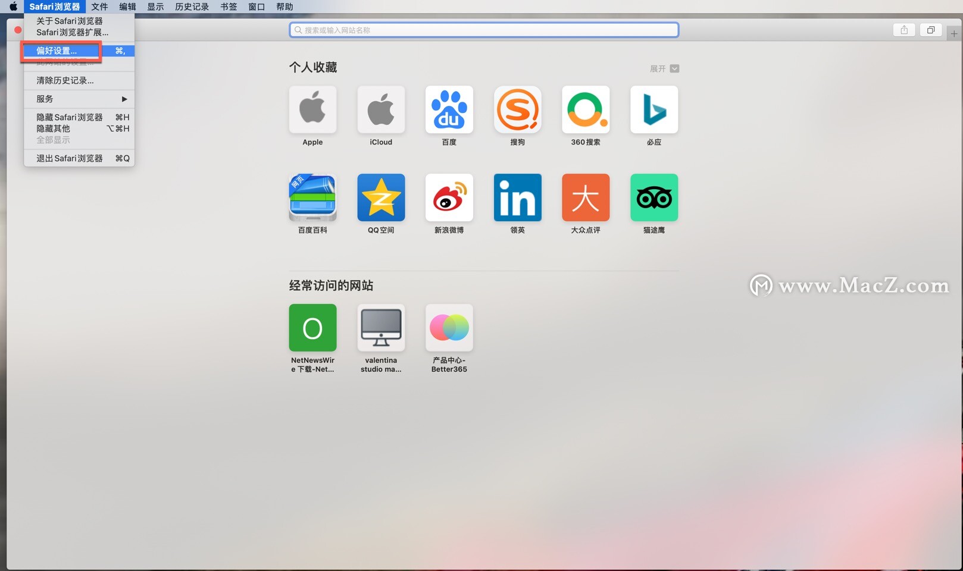Choose 隐藏 Safari浏览器 menu item
This screenshot has height=571, width=963.
tap(79, 117)
